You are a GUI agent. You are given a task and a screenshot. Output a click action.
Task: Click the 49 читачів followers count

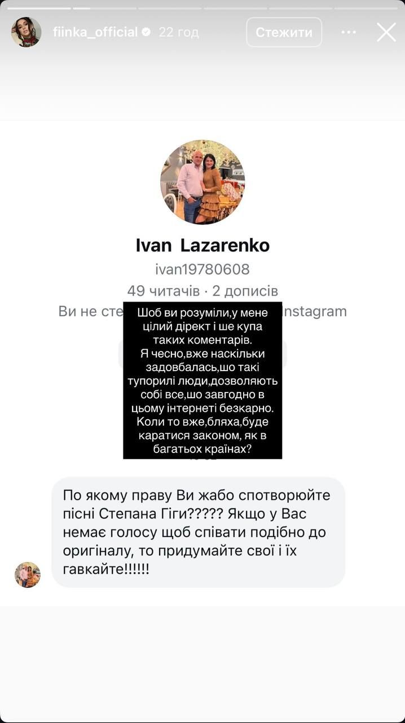pyautogui.click(x=164, y=291)
